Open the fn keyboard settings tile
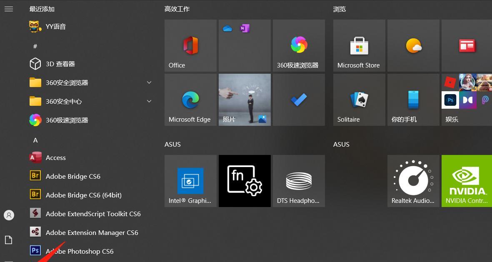 click(245, 181)
